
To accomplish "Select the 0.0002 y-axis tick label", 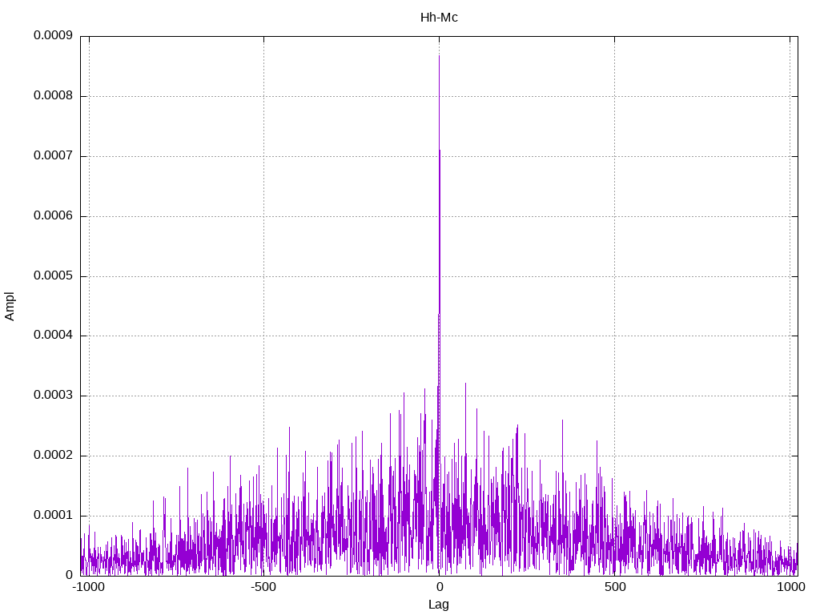I will (53, 456).
